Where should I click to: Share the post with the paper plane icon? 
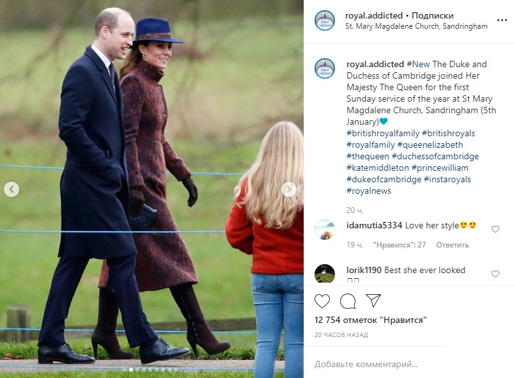click(373, 301)
